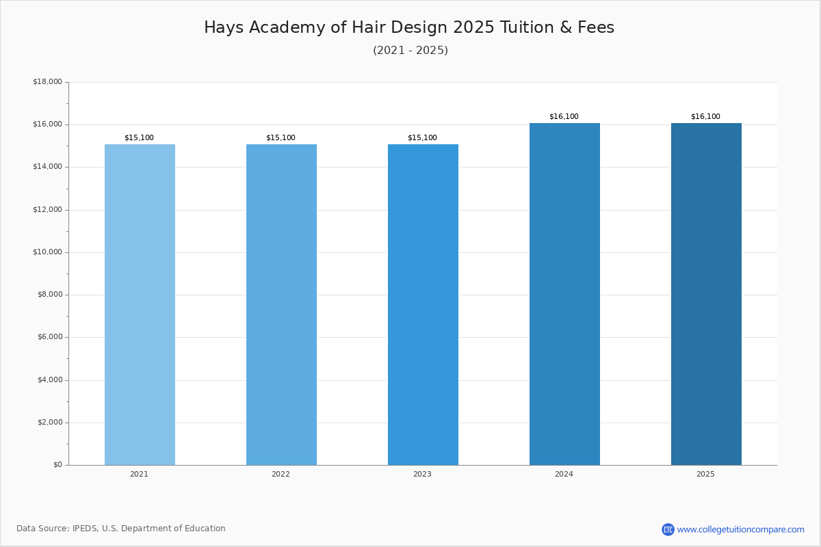This screenshot has height=547, width=821.
Task: Open the www.collegetuitioncompare.com link
Action: pyautogui.click(x=740, y=529)
